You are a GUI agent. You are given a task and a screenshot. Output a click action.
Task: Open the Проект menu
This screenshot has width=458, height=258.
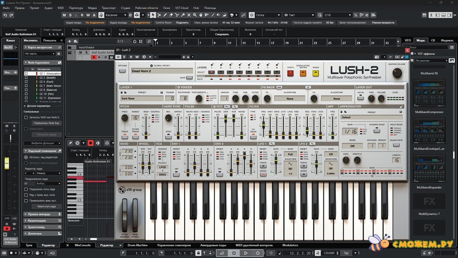coord(34,8)
